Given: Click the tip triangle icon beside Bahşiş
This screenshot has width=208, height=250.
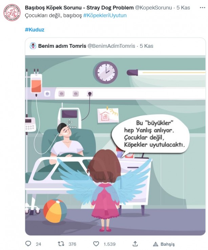Looking at the screenshot, I should point(155,244).
